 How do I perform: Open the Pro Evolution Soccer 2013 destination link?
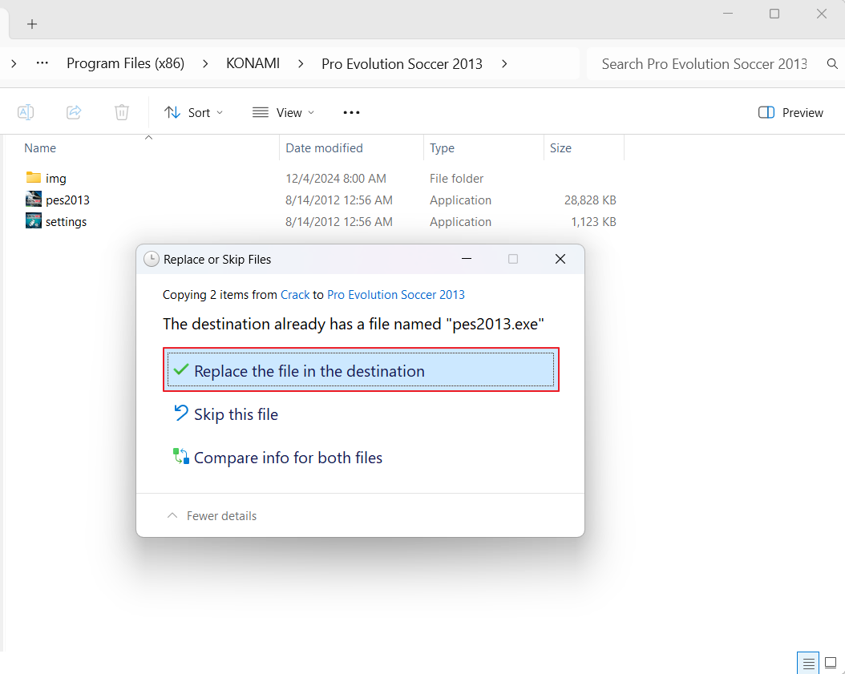(395, 295)
